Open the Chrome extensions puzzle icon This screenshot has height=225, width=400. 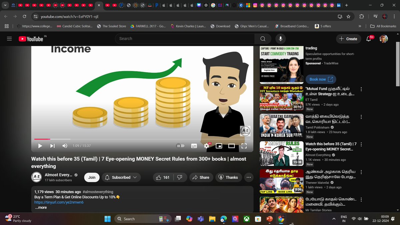click(362, 16)
